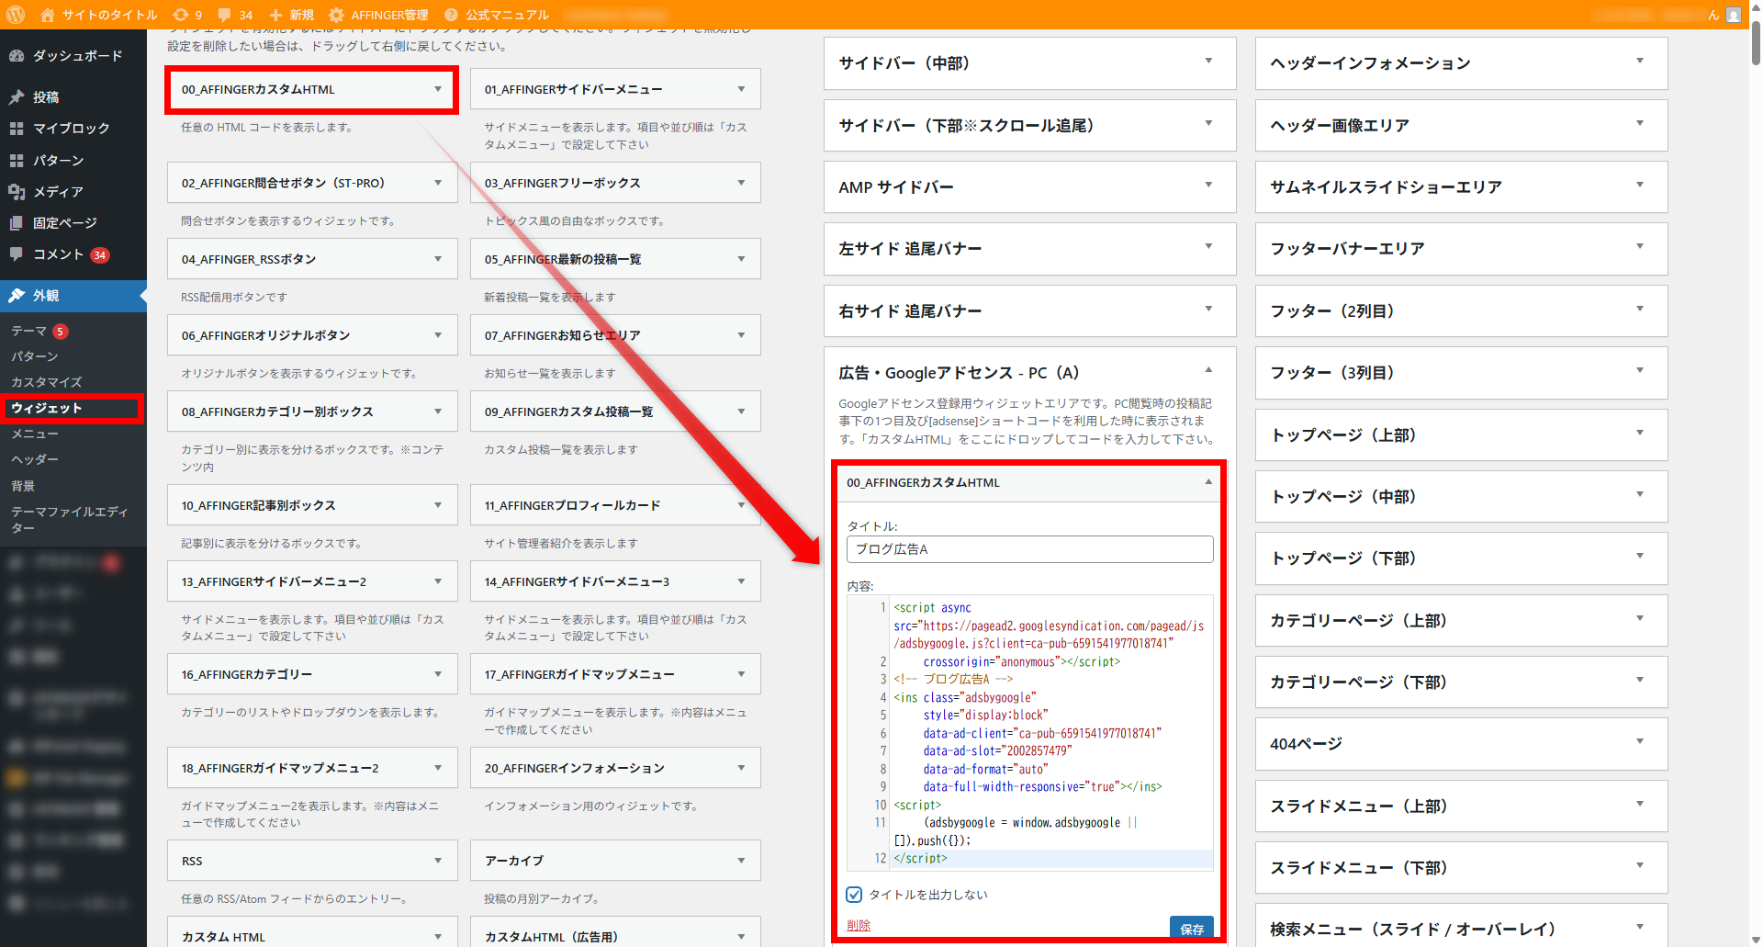Open マイブロック in sidebar
Viewport: 1763px width, 947px height.
tap(73, 129)
